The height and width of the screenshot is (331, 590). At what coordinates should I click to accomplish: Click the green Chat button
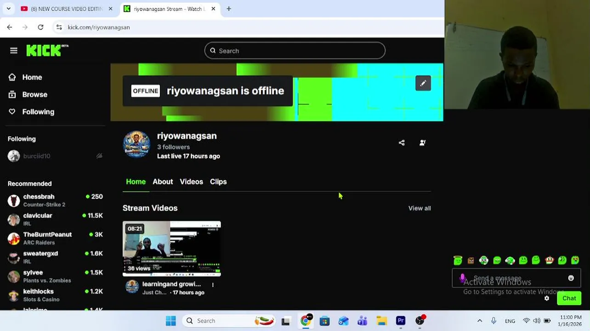point(569,298)
